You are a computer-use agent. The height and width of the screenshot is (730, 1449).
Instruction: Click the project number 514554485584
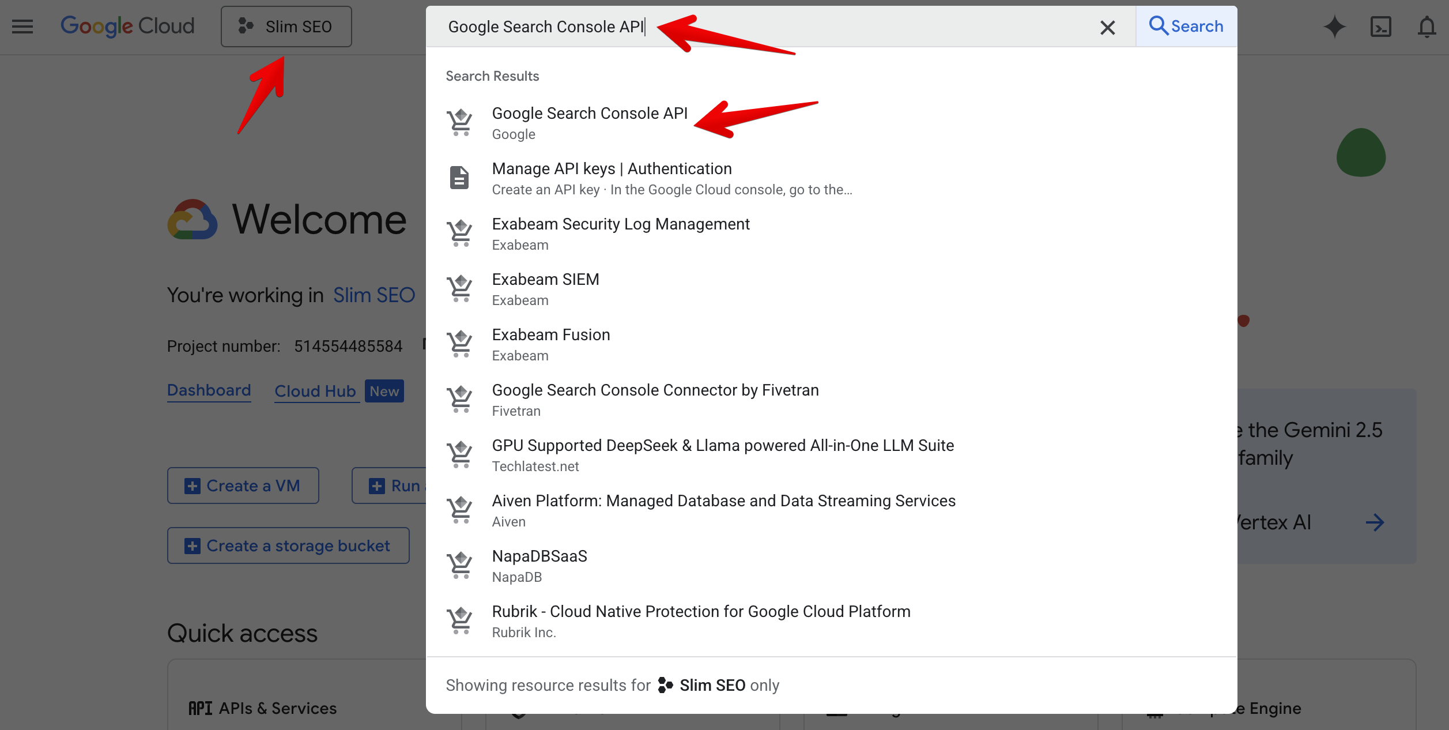click(348, 346)
